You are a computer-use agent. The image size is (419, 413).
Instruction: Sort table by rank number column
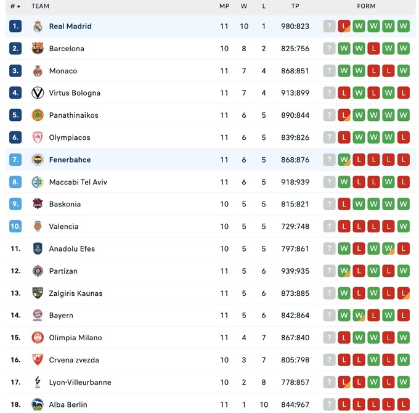click(15, 6)
